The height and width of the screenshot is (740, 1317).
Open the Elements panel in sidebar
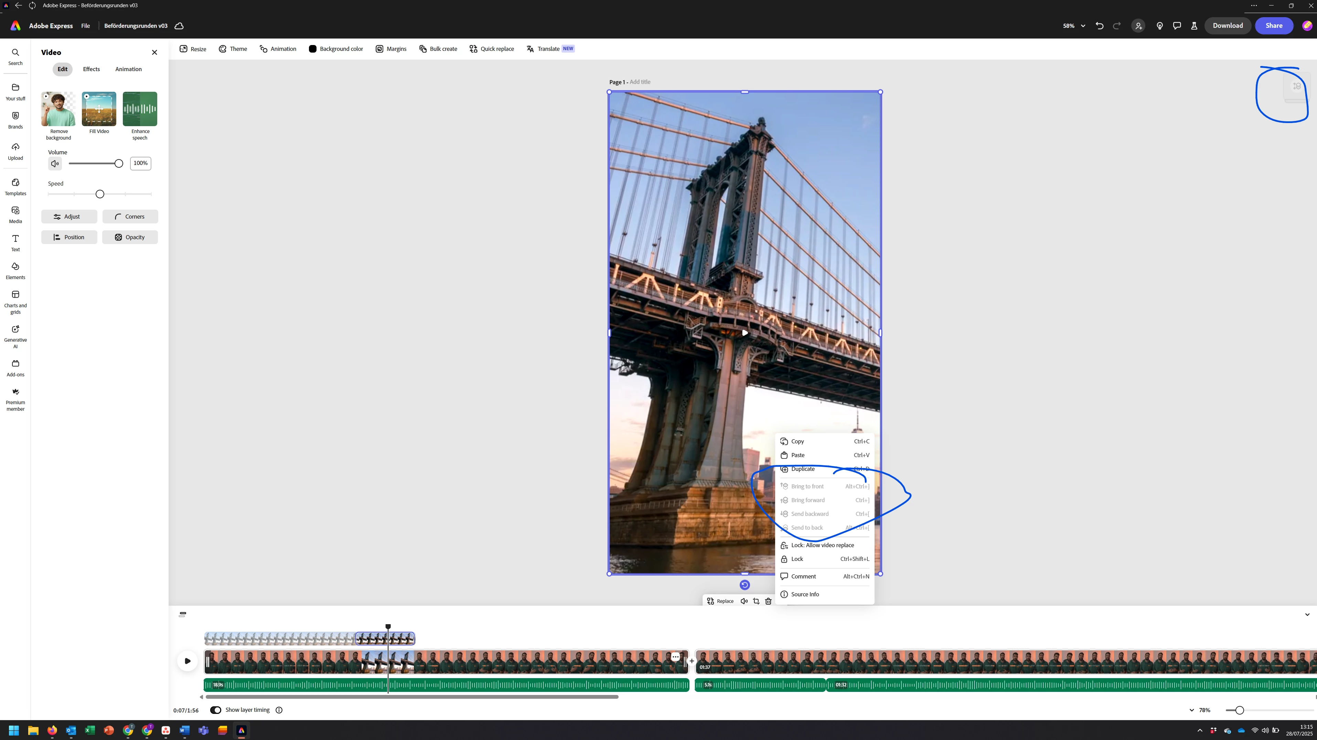tap(15, 271)
